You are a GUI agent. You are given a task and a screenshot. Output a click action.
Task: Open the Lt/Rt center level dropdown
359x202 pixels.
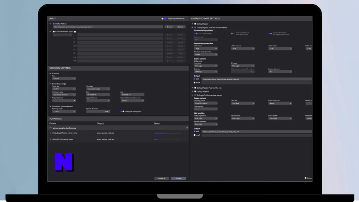tap(205, 48)
